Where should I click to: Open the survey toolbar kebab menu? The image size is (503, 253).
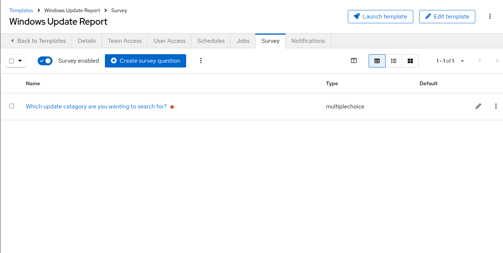pos(201,60)
